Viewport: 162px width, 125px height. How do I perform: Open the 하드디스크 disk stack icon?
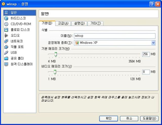6,18
